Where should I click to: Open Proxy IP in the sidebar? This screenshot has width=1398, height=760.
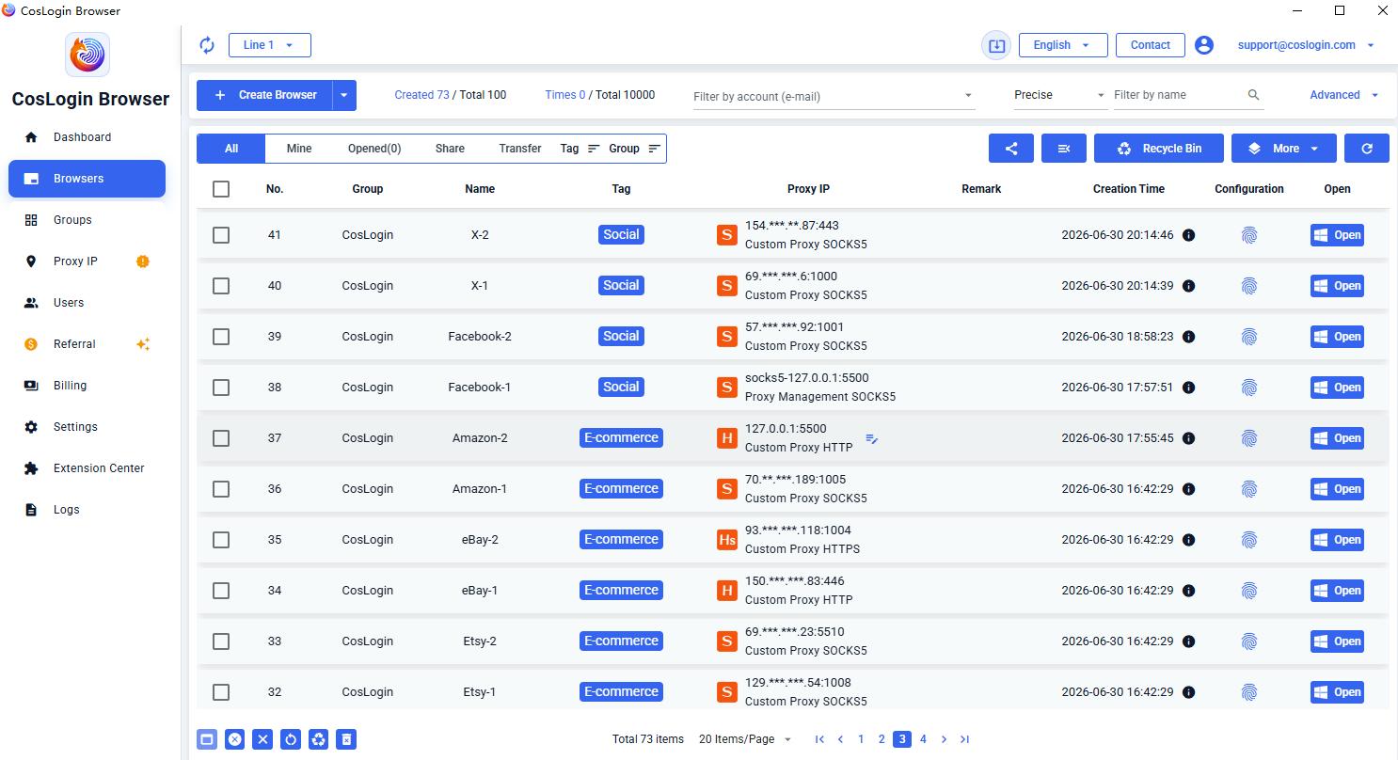coord(87,261)
